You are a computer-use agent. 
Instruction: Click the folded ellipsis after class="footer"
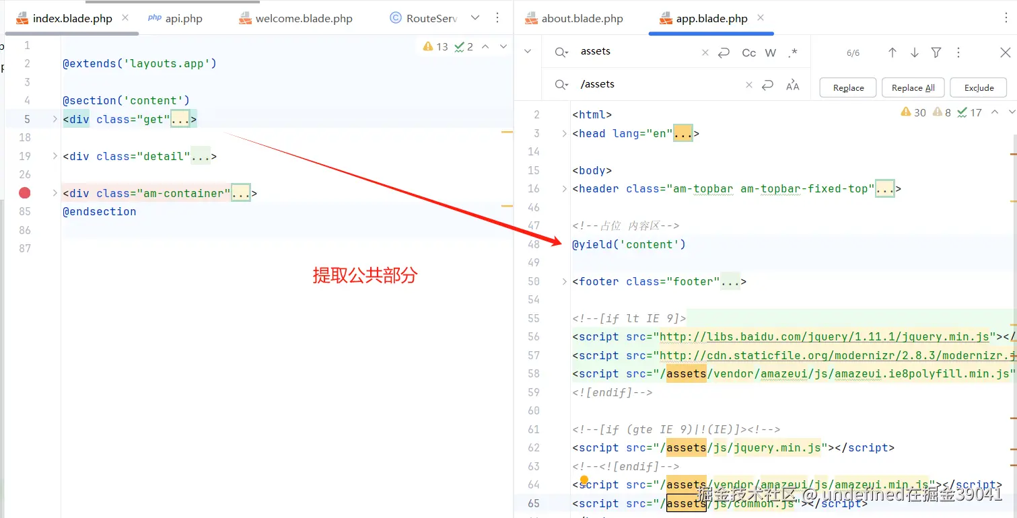(730, 281)
